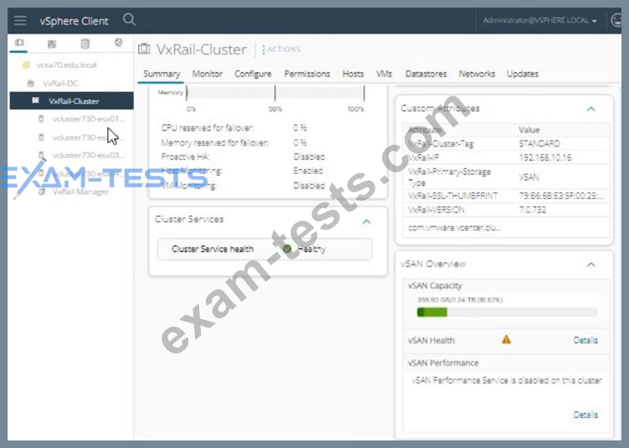Open the Networks tab

(x=477, y=74)
